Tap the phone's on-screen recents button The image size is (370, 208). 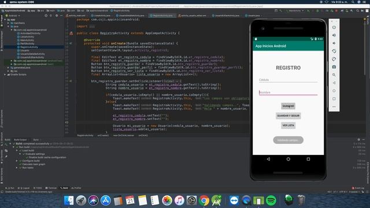(308, 159)
